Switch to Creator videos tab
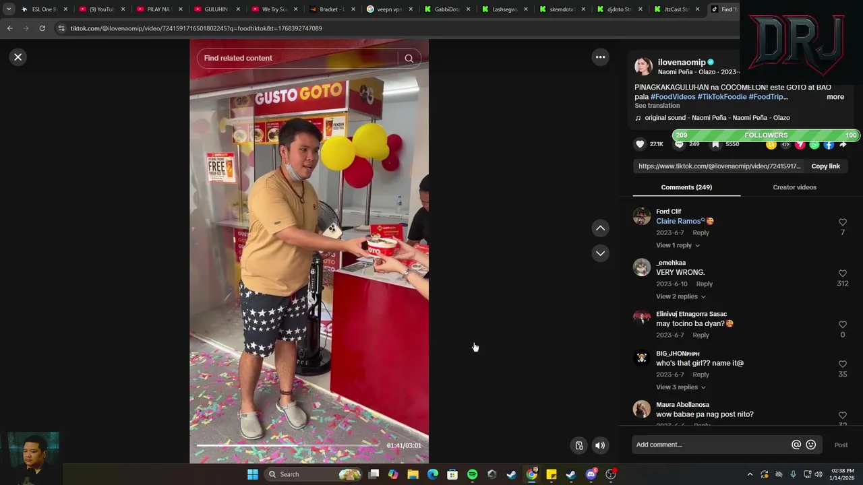Image resolution: width=863 pixels, height=485 pixels. pos(794,187)
